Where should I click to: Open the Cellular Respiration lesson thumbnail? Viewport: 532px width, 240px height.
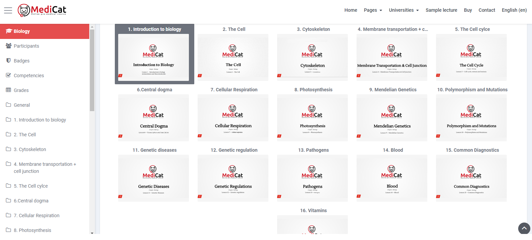233,118
